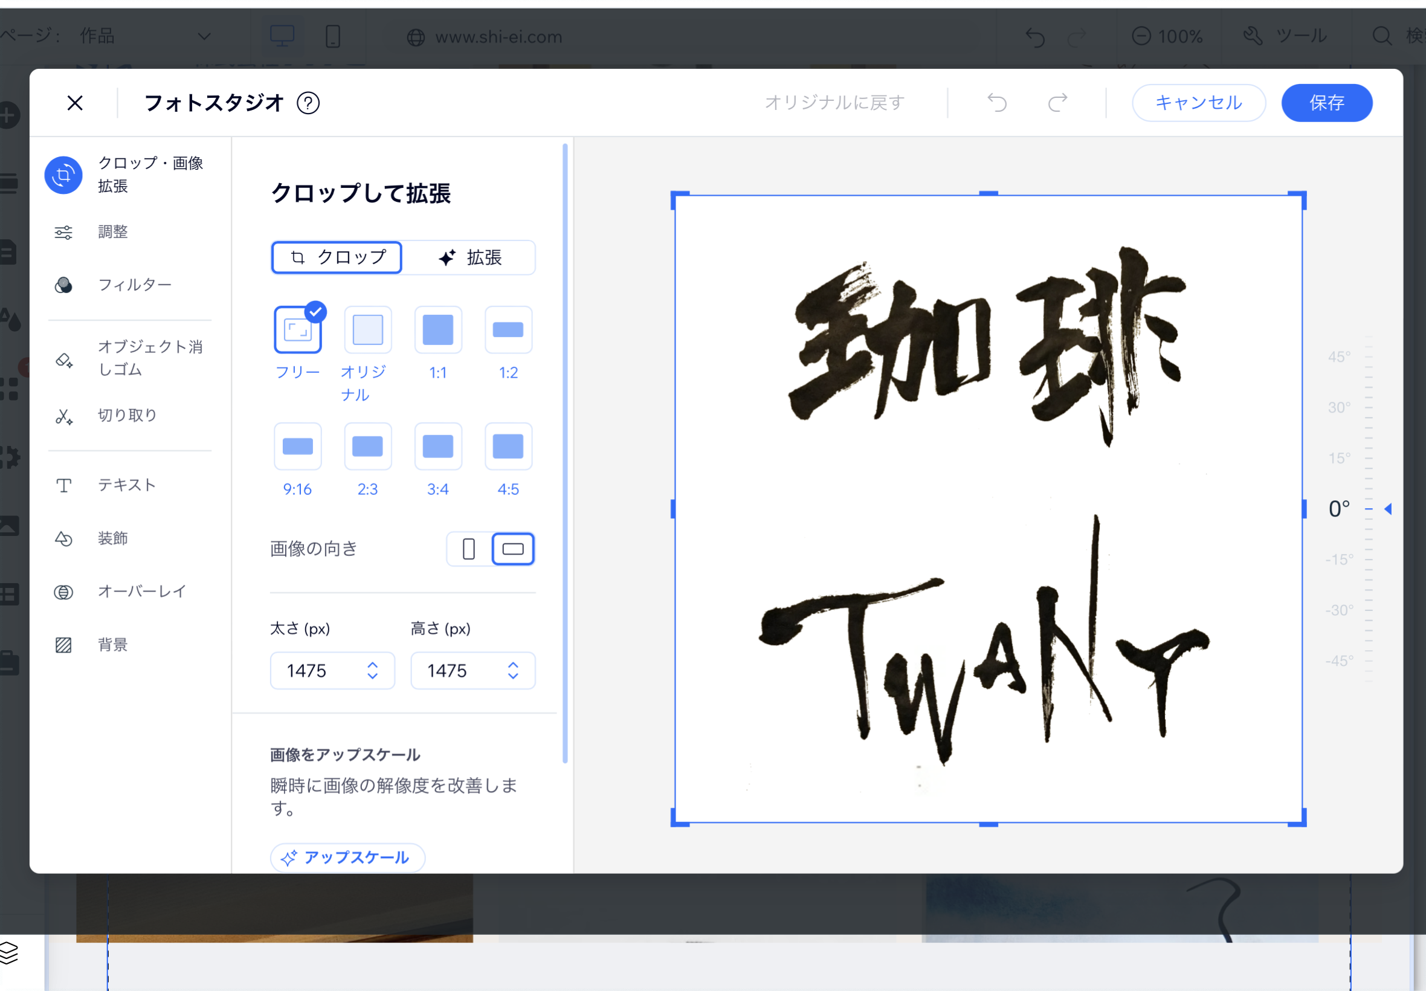This screenshot has width=1426, height=991.
Task: Click 30° on the rotation slider
Action: click(1340, 408)
